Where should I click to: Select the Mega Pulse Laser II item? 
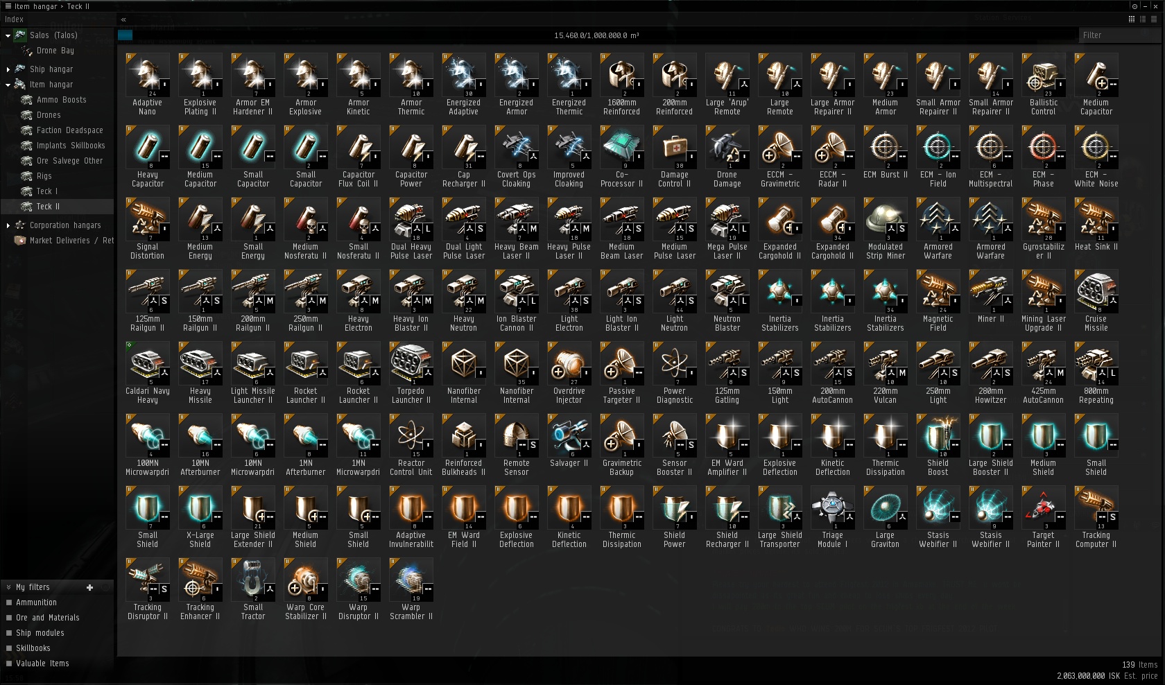727,220
